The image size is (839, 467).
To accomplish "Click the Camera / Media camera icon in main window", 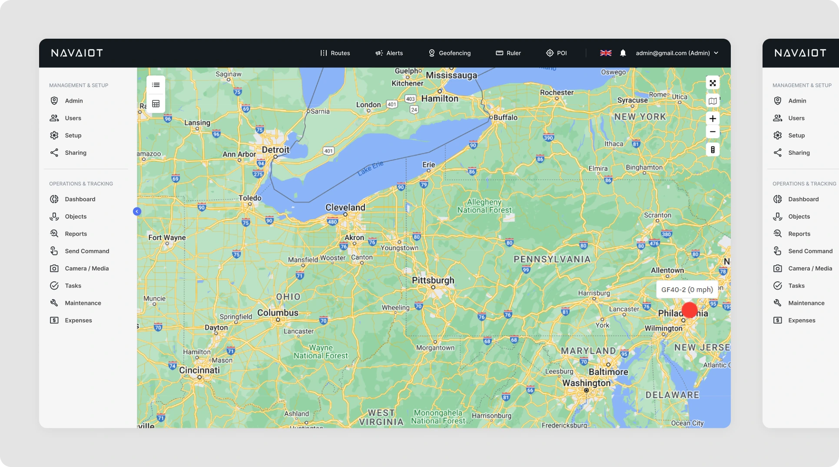I will coord(54,268).
